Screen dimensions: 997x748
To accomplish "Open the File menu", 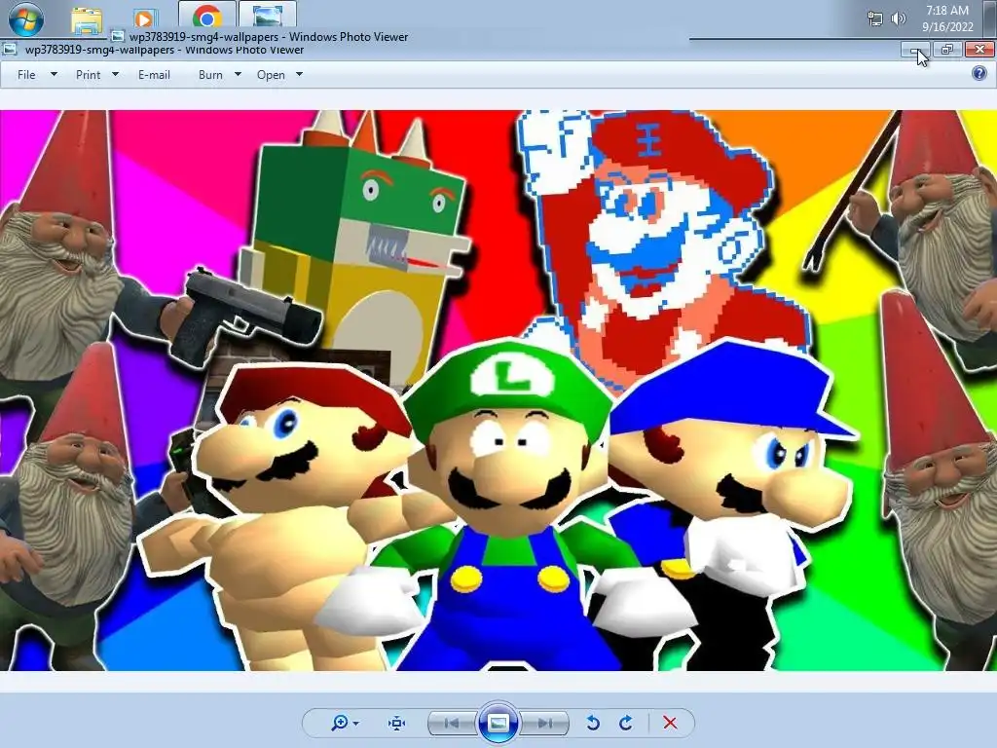I will coord(26,75).
